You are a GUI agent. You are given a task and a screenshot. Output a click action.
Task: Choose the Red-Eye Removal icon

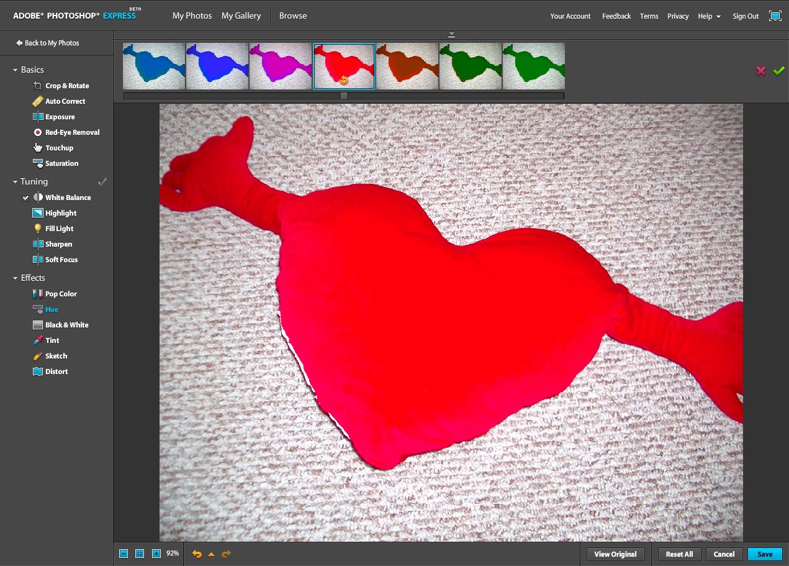click(x=37, y=132)
